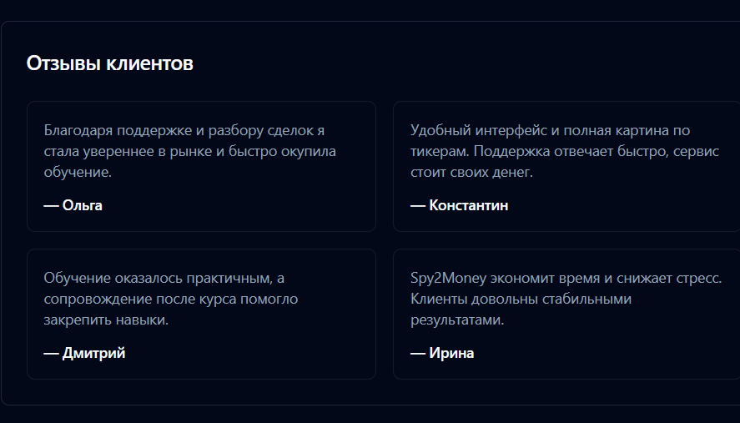Click "сопровождение после курса помогло" line
The image size is (740, 423).
(171, 300)
